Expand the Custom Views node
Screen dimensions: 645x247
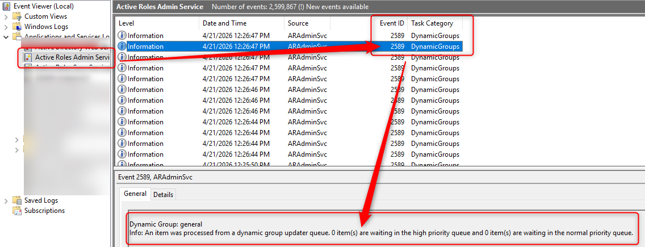[x=6, y=16]
